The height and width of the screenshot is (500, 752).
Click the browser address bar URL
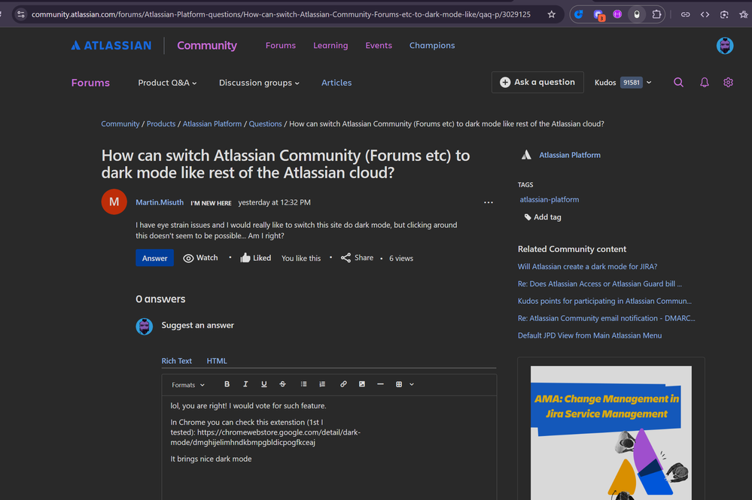pyautogui.click(x=281, y=14)
